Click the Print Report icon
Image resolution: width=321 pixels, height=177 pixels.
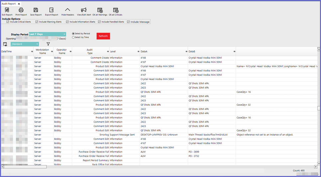pos(21,10)
